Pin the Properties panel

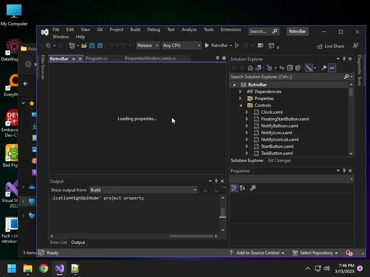coord(344,171)
